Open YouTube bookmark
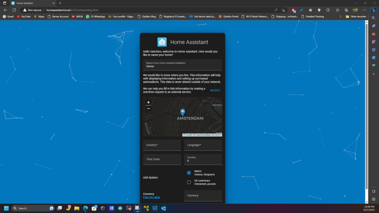This screenshot has height=213, width=379. 24,17
